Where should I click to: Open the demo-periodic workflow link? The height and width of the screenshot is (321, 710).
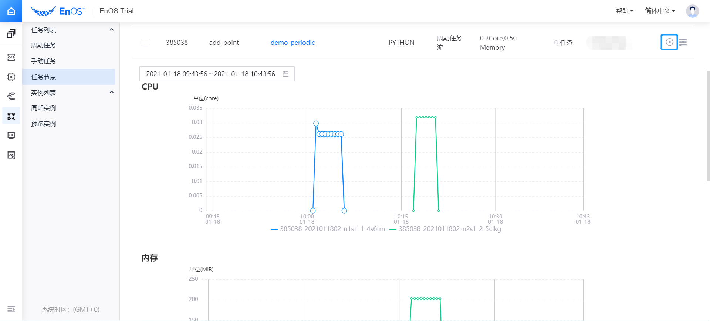tap(293, 43)
